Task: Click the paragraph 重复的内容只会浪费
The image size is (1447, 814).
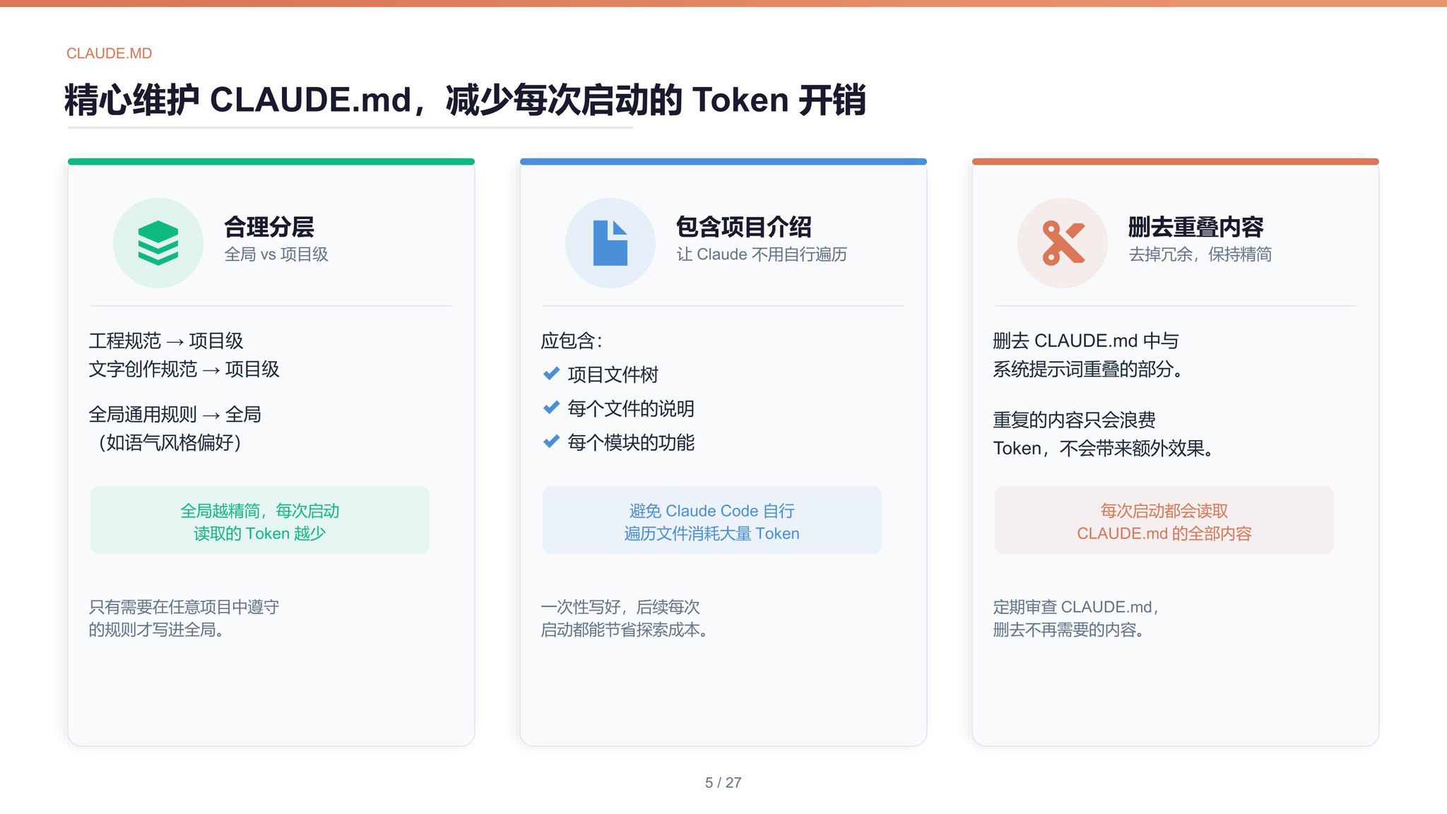Action: coord(1104,434)
